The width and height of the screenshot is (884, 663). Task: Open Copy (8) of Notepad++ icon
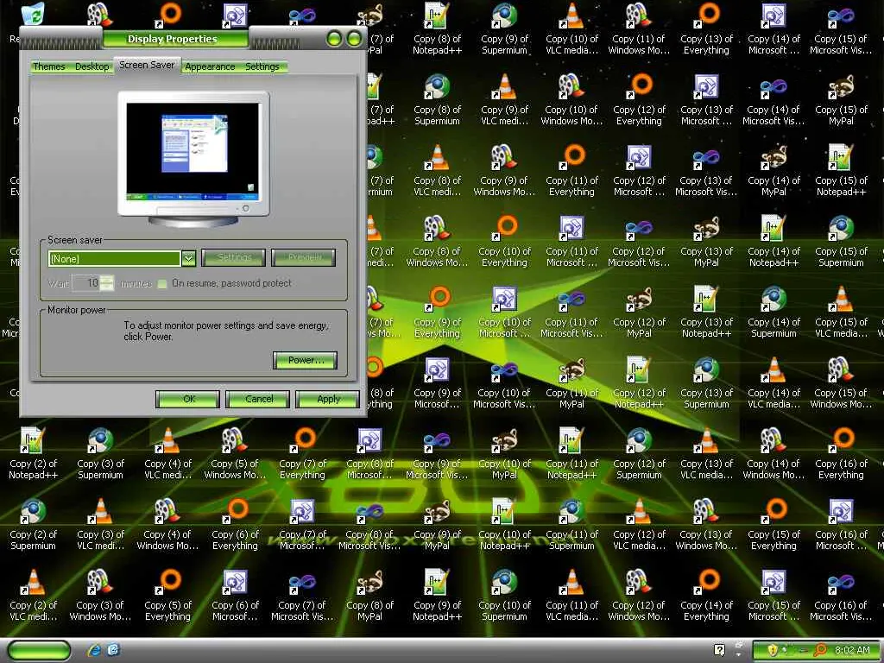coord(437,16)
